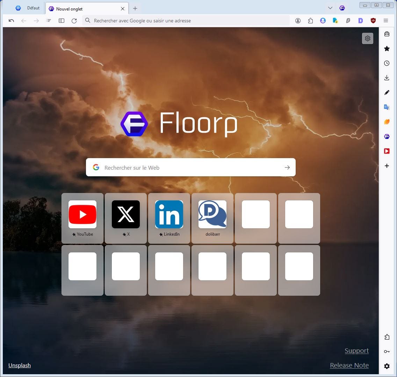The image size is (397, 377).
Task: Open the add-ons puzzle icon at sidebar bottom
Action: point(387,337)
